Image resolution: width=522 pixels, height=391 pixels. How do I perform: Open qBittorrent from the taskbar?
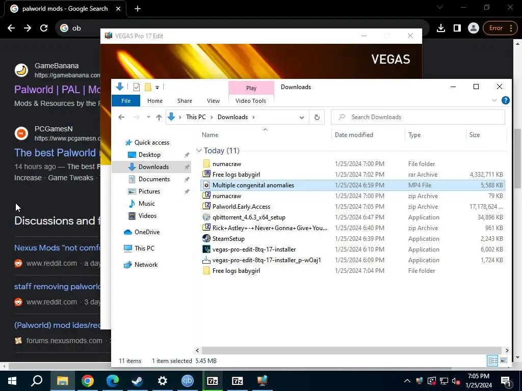[188, 381]
